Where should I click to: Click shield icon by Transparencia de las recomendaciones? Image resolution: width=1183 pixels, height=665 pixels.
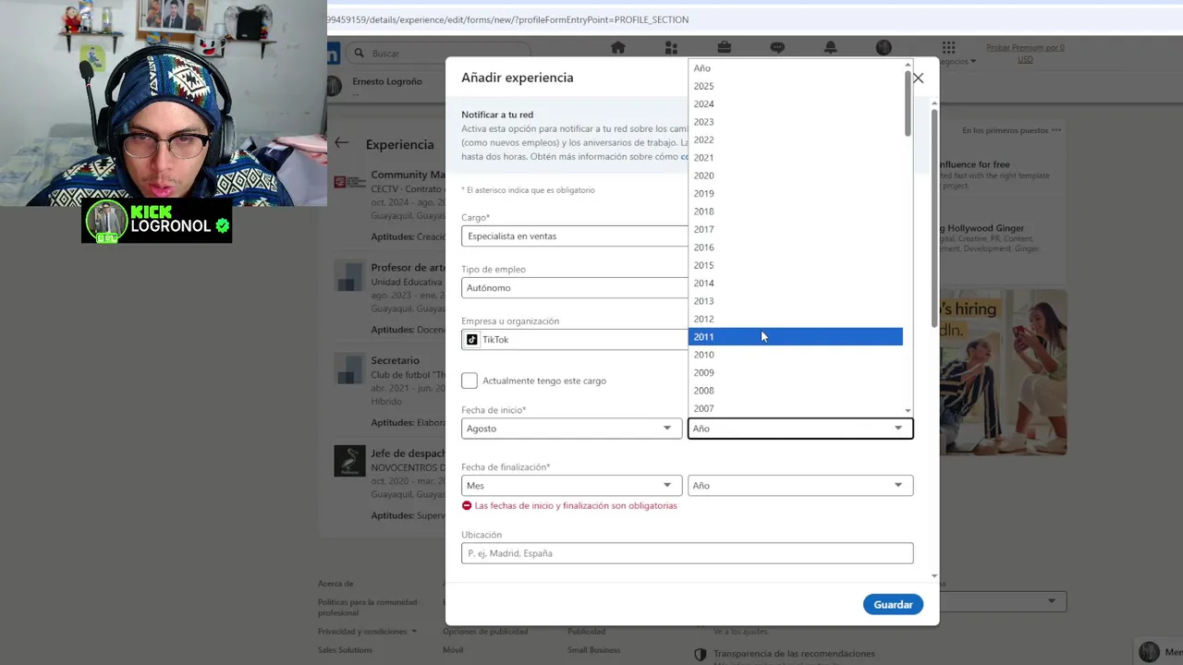pyautogui.click(x=701, y=655)
